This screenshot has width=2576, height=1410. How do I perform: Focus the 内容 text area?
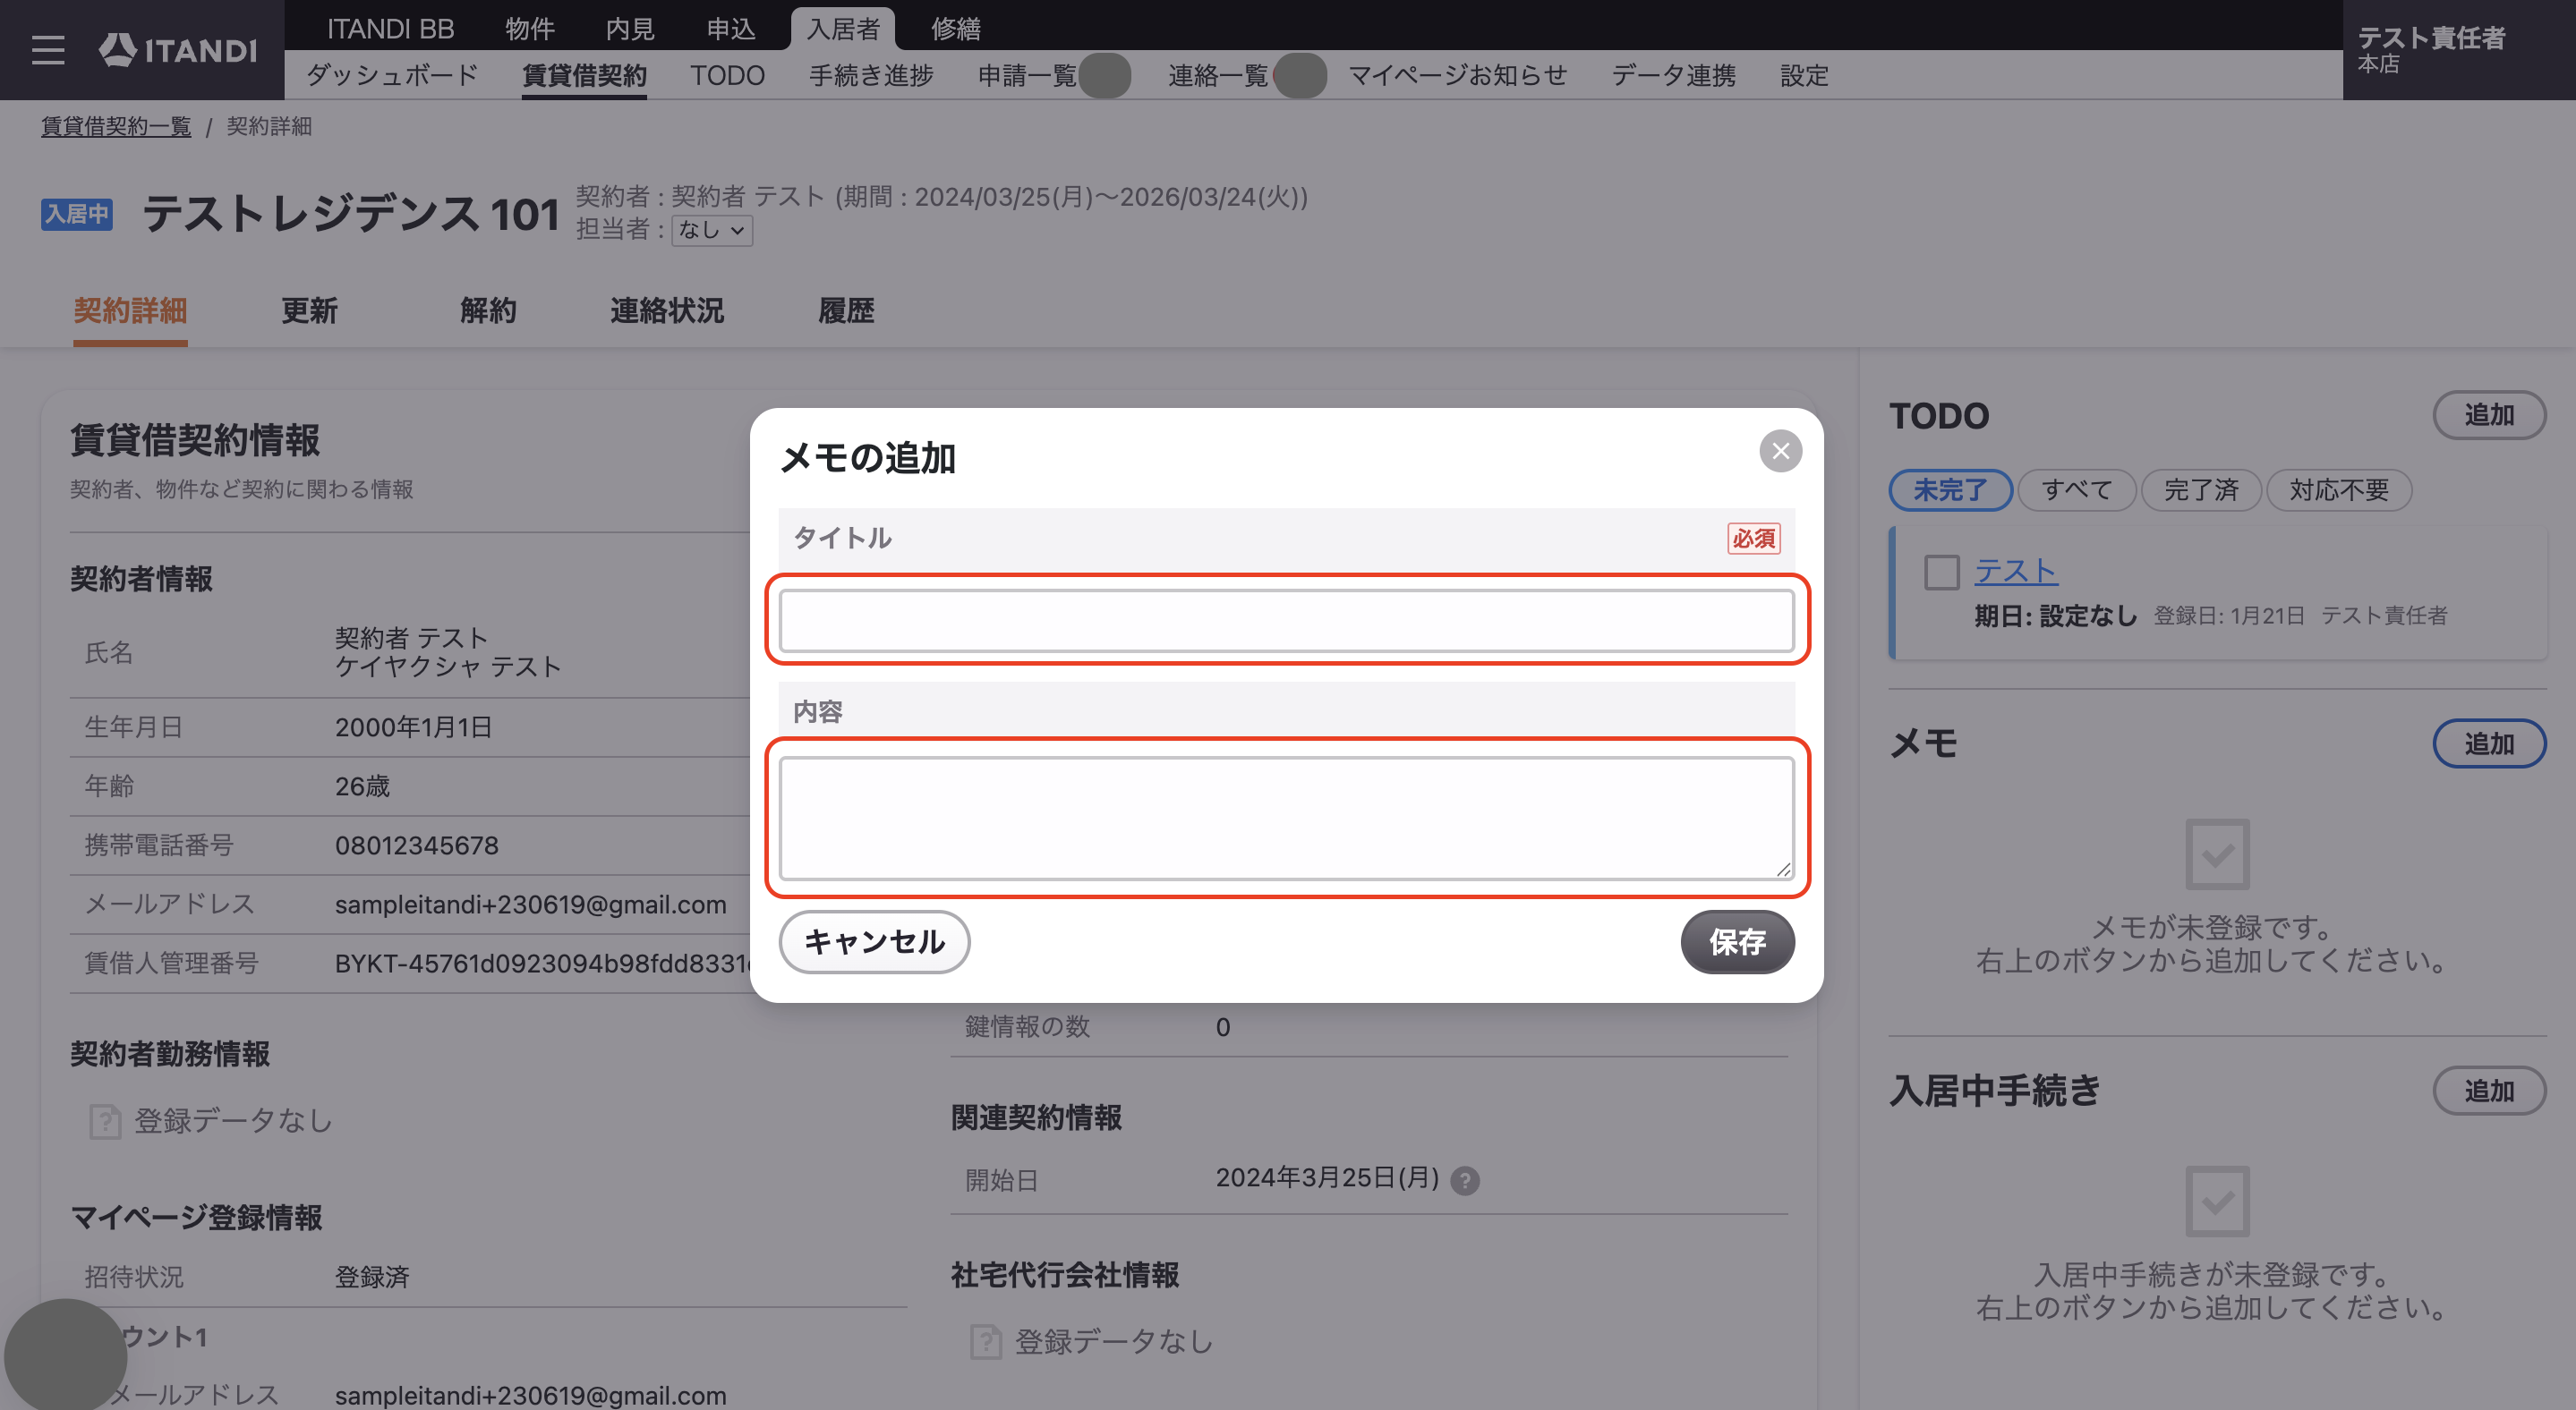tap(1287, 818)
